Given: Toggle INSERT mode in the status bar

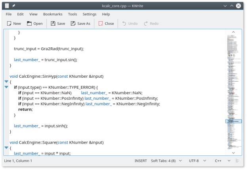Looking at the screenshot, I should coord(141,161).
